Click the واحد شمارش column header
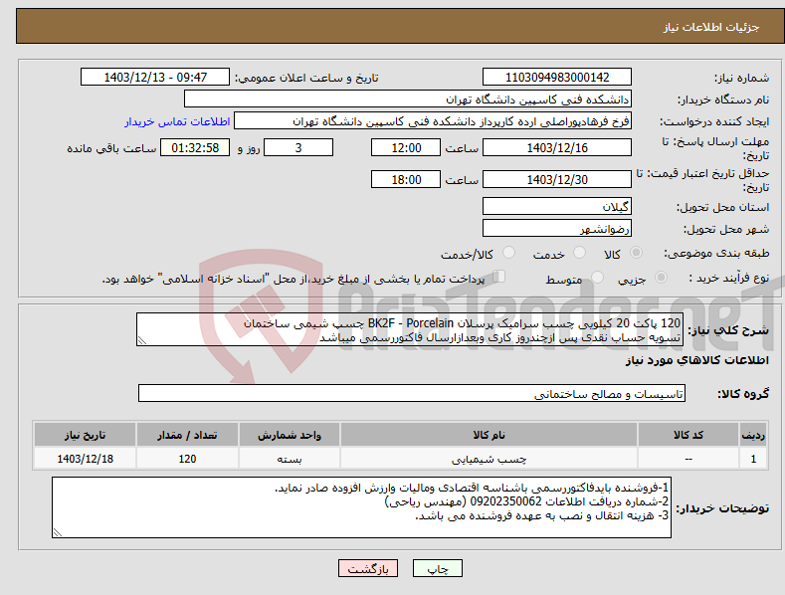Screen dimensions: 785x595 click(290, 435)
